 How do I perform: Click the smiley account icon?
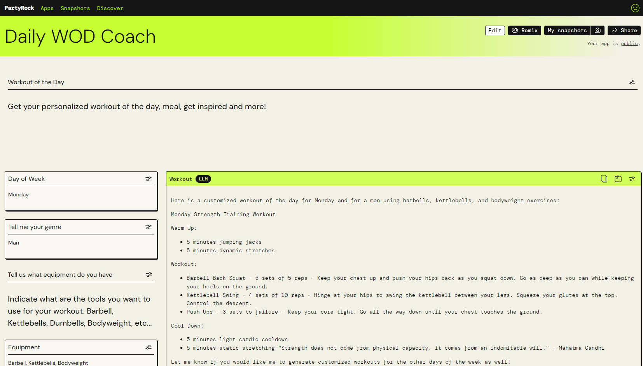pyautogui.click(x=635, y=8)
